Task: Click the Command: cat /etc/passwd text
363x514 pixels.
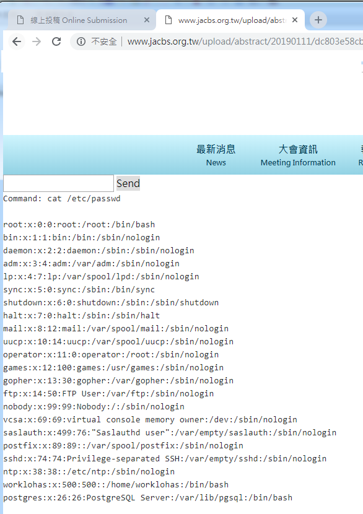Action: (x=62, y=199)
